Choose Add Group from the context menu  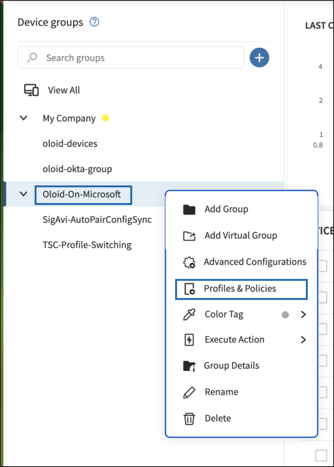click(226, 209)
